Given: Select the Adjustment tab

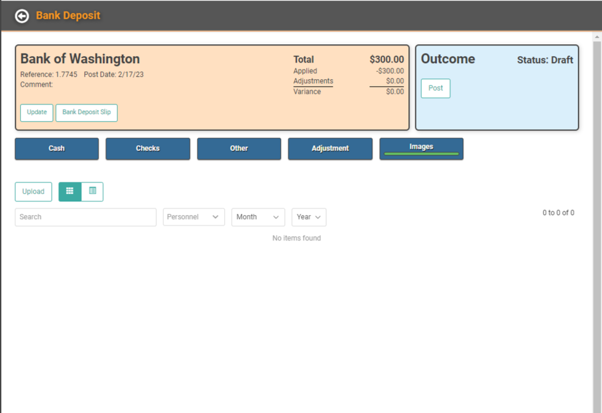Looking at the screenshot, I should click(x=330, y=149).
